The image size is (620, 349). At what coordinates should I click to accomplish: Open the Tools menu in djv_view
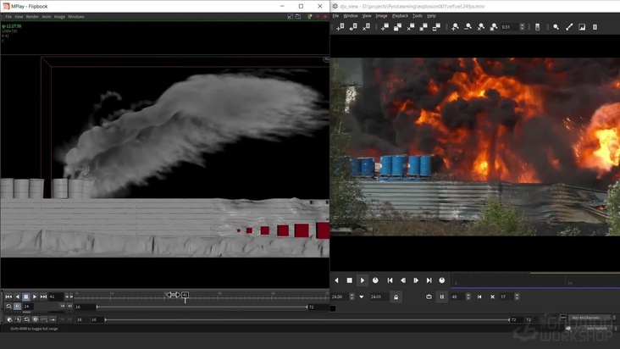click(418, 16)
